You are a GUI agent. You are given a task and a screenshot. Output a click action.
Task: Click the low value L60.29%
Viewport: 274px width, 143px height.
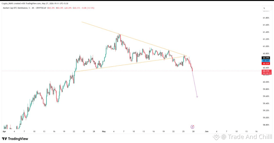pyautogui.click(x=68, y=8)
